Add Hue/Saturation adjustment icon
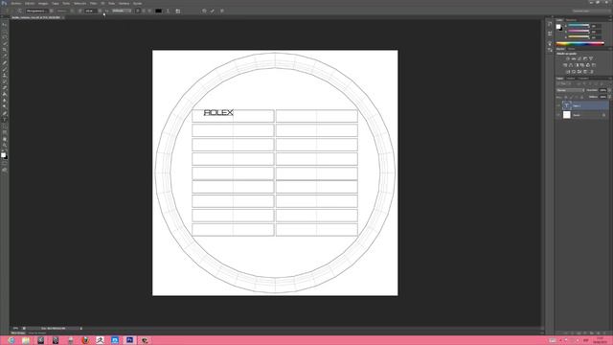The width and height of the screenshot is (613, 345). 565,65
